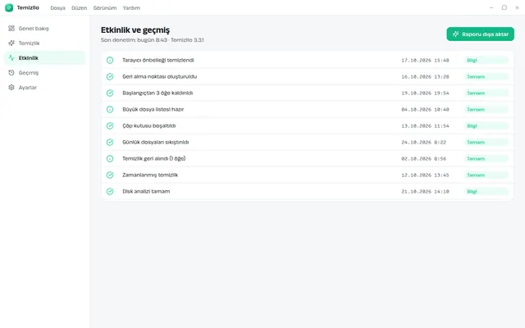This screenshot has height=328, width=525.
Task: Click check icon beside Günlük dosyaları sıkıştırıldı
Action: (110, 142)
